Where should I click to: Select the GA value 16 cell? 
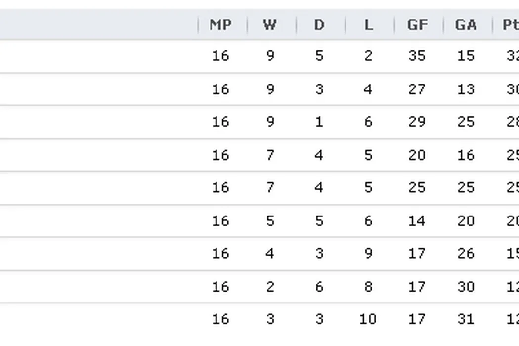pos(466,155)
